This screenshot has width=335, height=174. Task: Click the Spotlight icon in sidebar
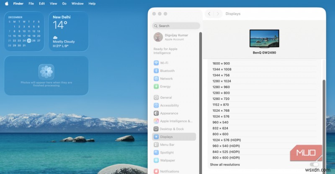156,152
